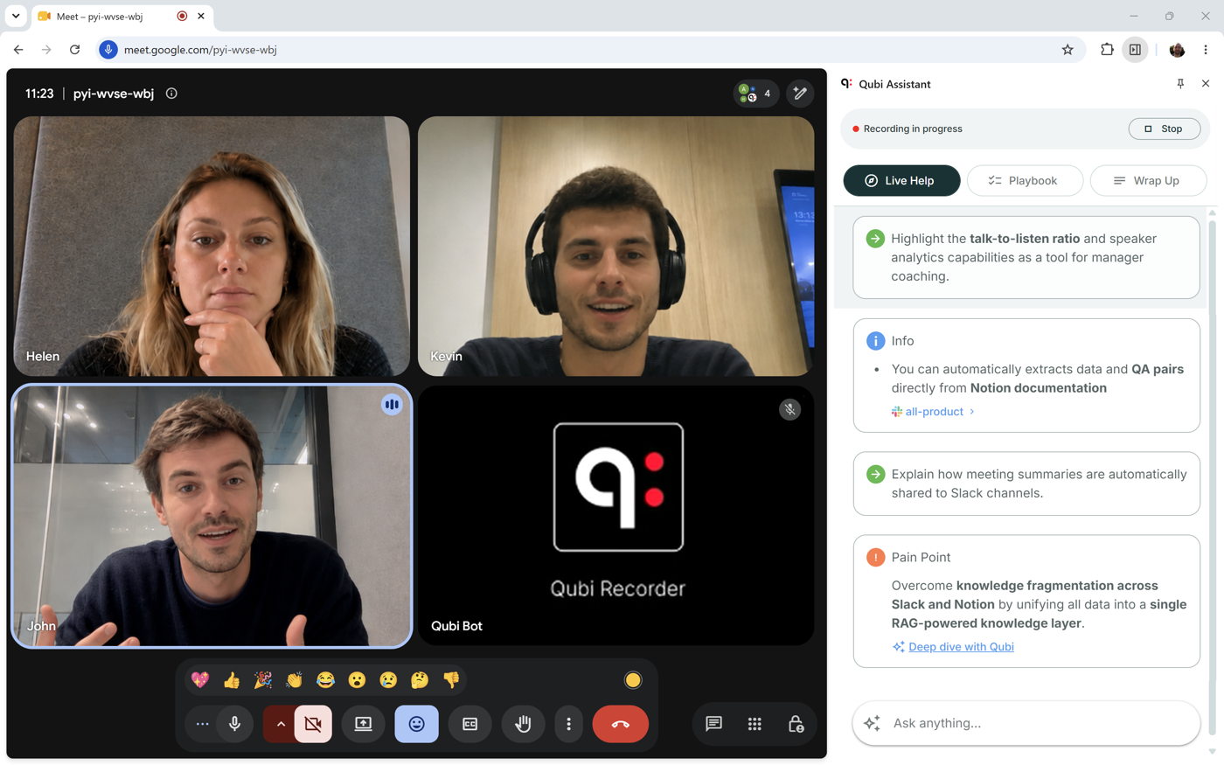Toggle closed captions
This screenshot has width=1224, height=765.
tap(469, 724)
